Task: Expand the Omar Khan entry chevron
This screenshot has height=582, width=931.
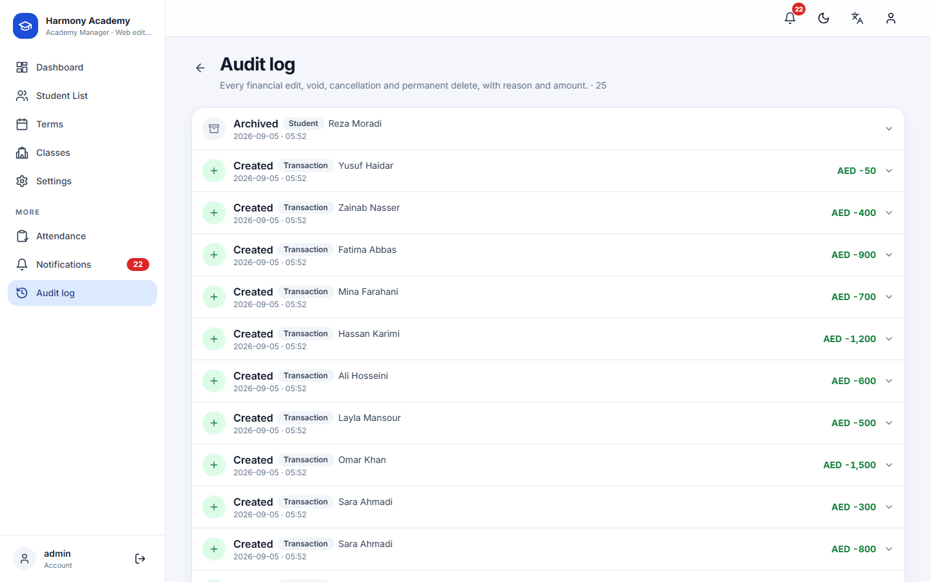Action: pos(889,465)
